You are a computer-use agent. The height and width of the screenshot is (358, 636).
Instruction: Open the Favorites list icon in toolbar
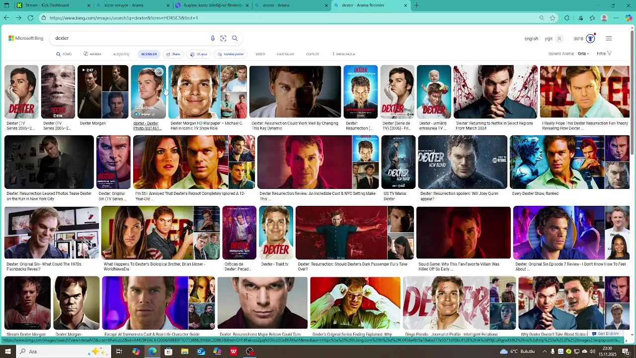point(592,18)
